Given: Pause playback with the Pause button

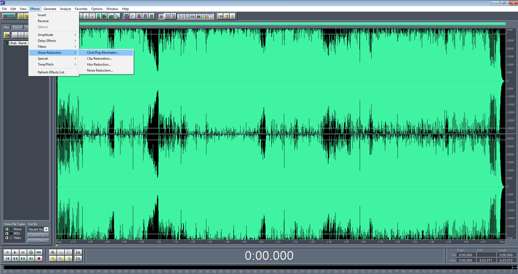Looking at the screenshot, I should pos(23,252).
